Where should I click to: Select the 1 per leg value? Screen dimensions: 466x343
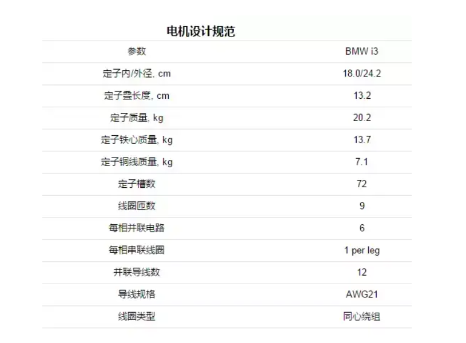(361, 250)
